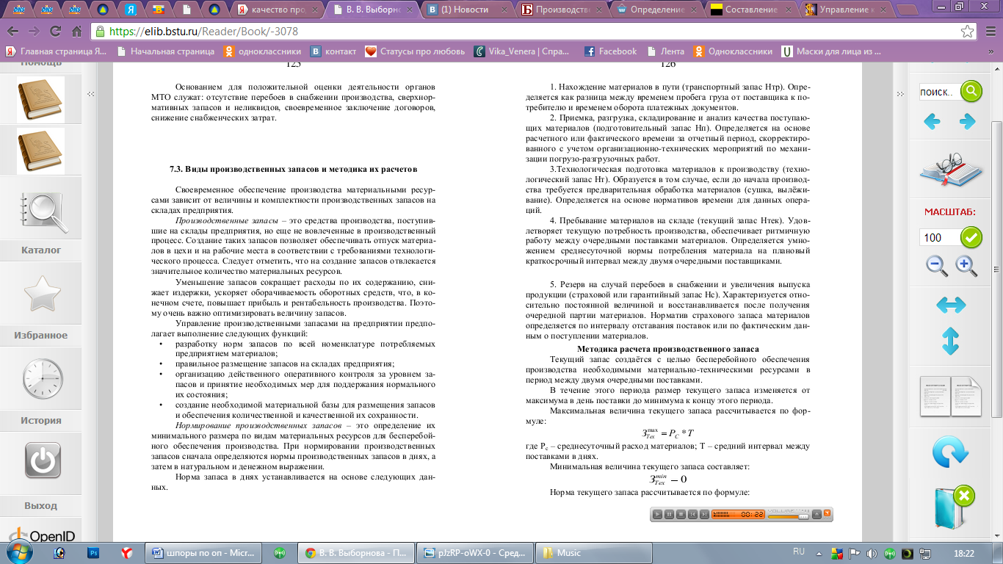Collapse left sidebar with the double-arrow handle
The image size is (1003, 564).
point(91,94)
